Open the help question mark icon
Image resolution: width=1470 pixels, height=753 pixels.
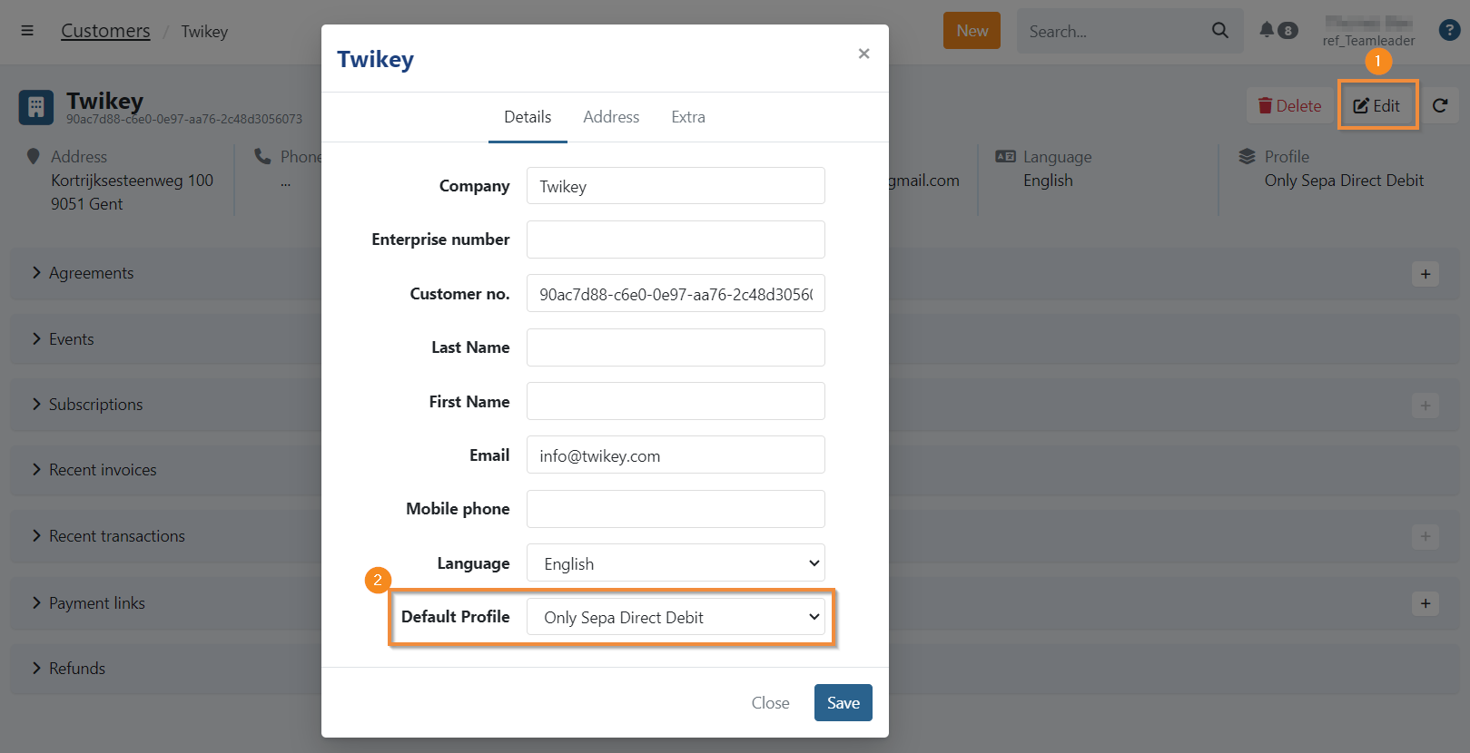[x=1449, y=30]
